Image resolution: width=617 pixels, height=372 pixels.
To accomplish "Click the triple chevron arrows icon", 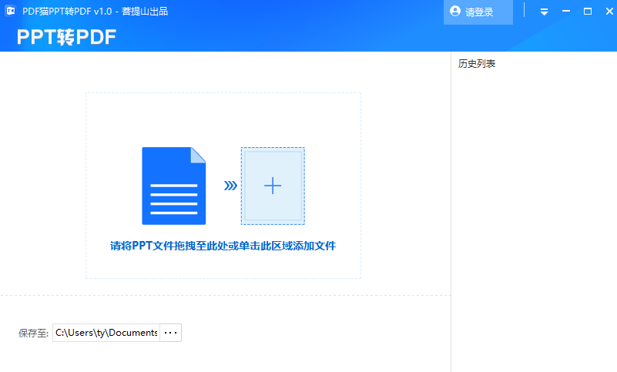I will pos(230,186).
